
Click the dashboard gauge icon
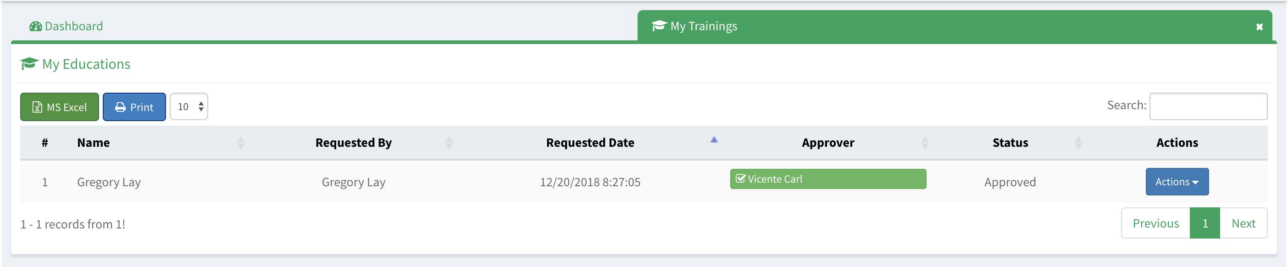pos(35,27)
